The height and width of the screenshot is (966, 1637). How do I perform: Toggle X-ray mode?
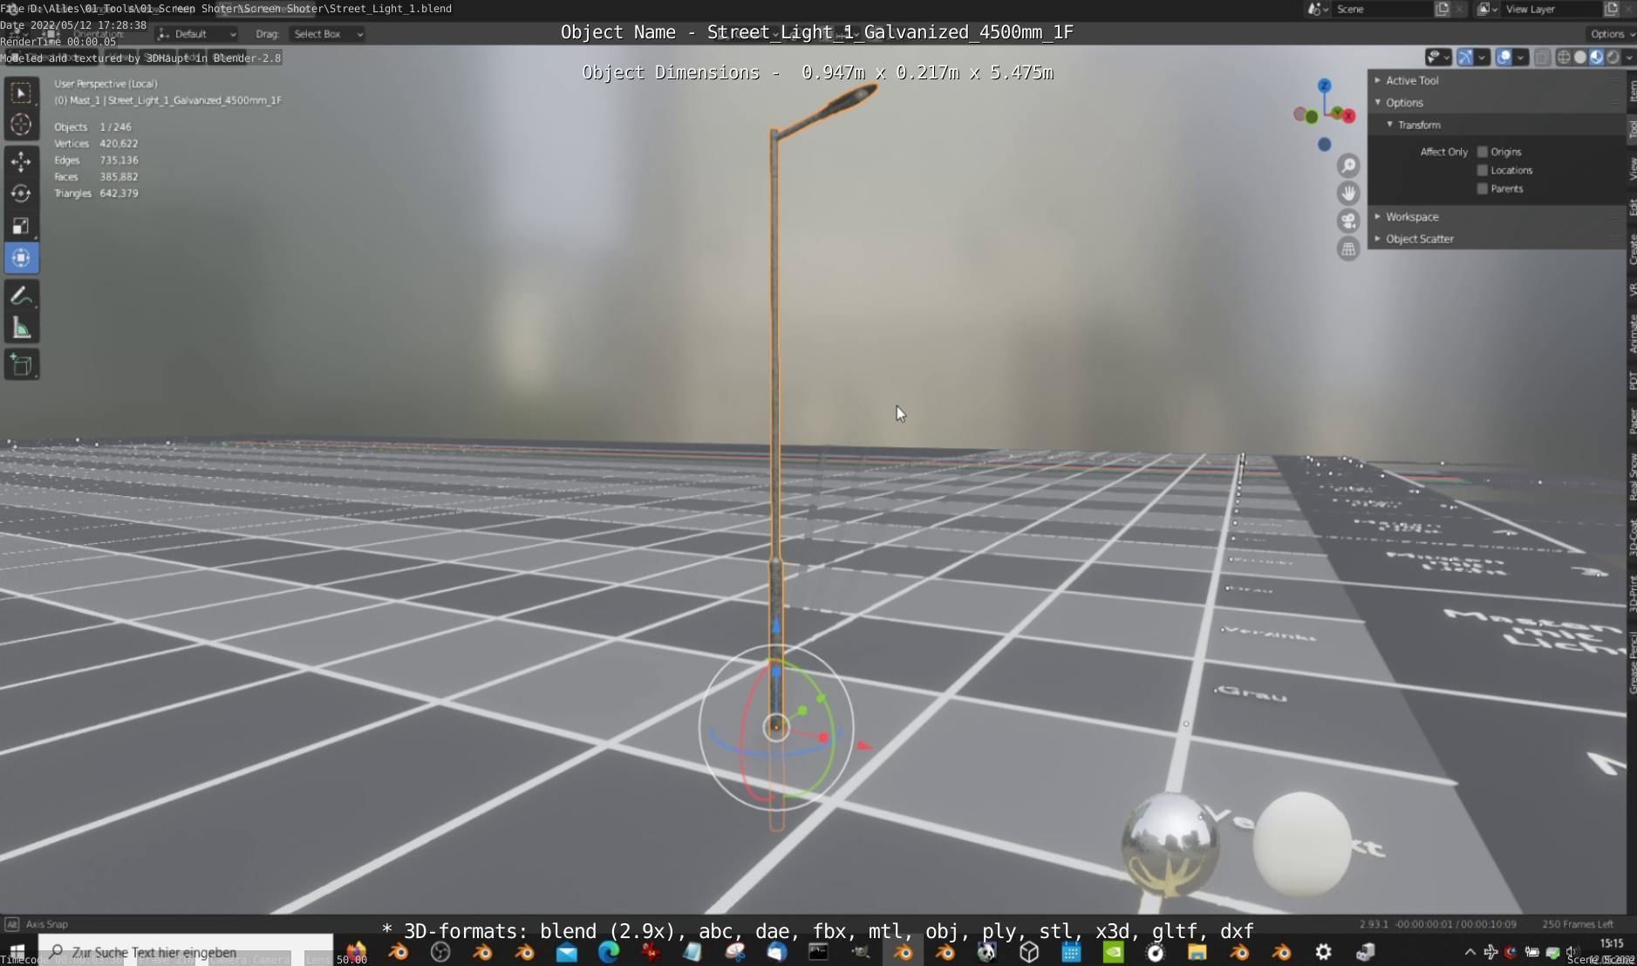tap(1542, 58)
